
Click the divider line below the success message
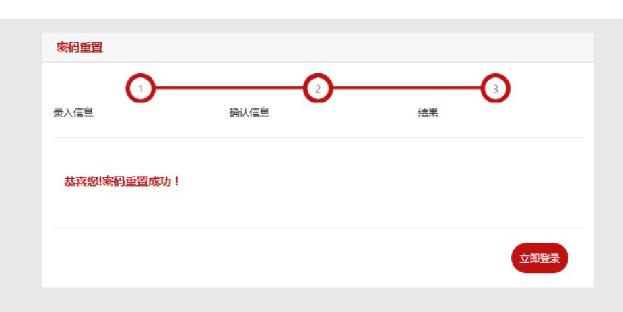pyautogui.click(x=318, y=228)
